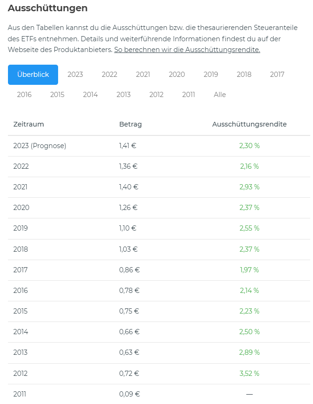
Task: Show the 2021 year tab
Action: 143,75
